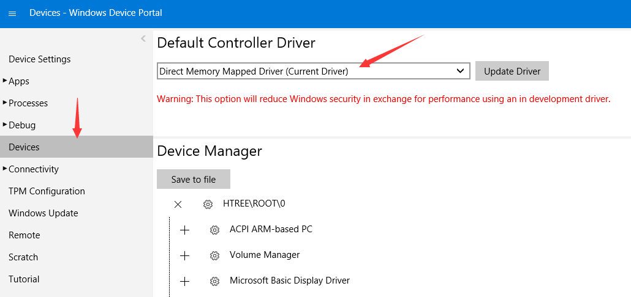Screen dimensions: 631x297
Task: Click the gear icon beside Volume Manager
Action: point(214,255)
